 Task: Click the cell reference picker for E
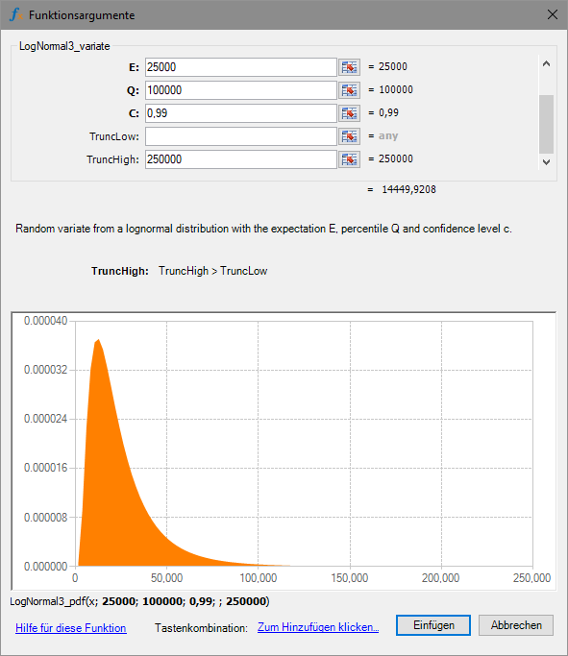(349, 67)
